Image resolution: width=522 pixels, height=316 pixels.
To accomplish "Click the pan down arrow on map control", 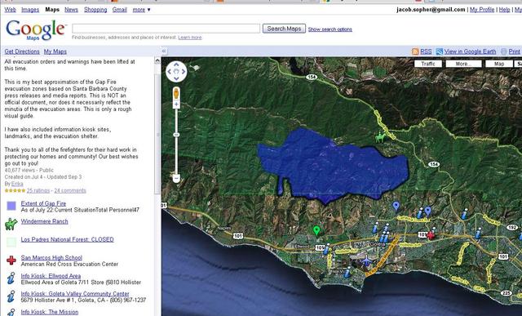I will point(176,78).
